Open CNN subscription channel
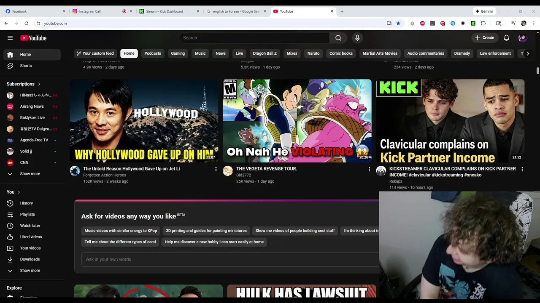Screen dimensions: 540x303 point(32,162)
